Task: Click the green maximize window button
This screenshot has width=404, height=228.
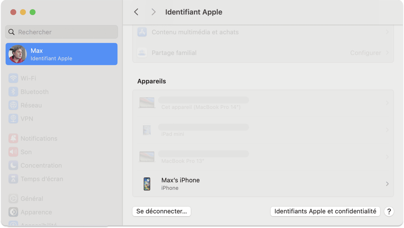Action: [33, 12]
